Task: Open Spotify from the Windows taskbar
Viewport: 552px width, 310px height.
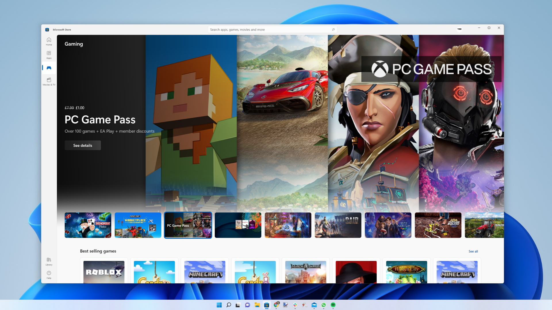Action: coord(333,305)
